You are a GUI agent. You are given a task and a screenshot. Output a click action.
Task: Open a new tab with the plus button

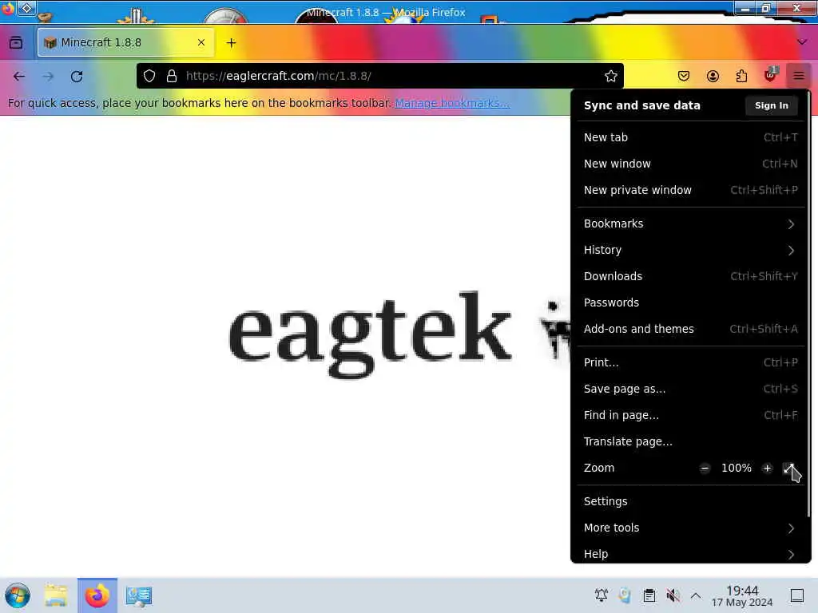(x=231, y=43)
